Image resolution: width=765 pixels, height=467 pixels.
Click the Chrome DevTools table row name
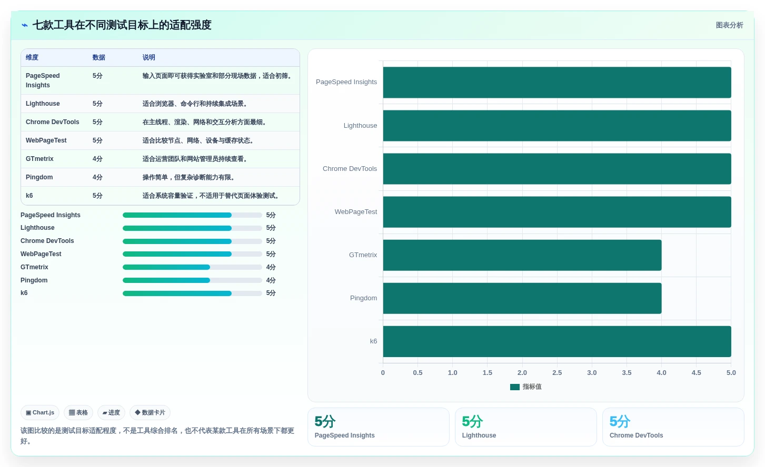53,122
